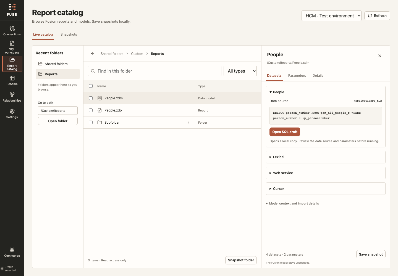Click the Subfolder row chevron arrow

(x=188, y=123)
